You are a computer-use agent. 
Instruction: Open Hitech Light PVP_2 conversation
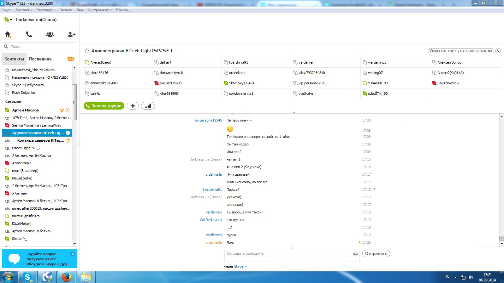(x=37, y=148)
